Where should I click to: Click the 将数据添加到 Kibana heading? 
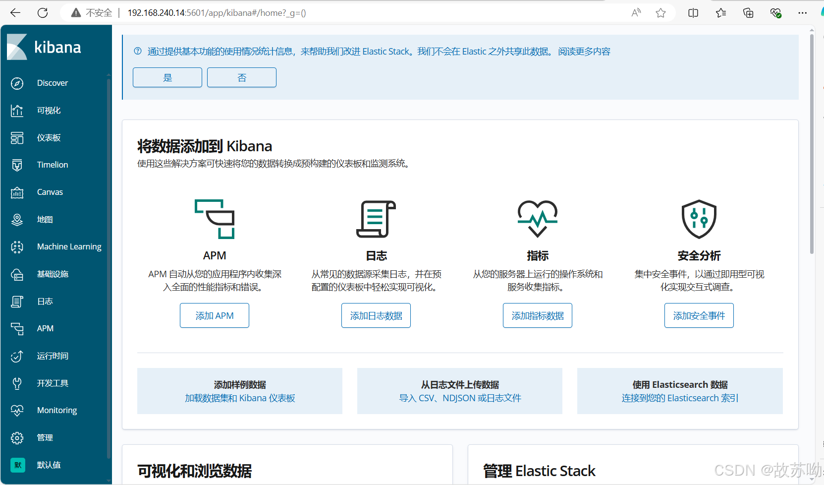[x=205, y=146]
